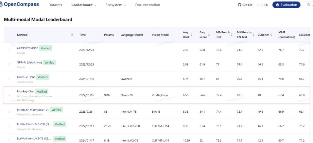Click the GPT-4v (detail: low) entry
Image resolution: width=313 pixels, height=143 pixels.
coord(29,62)
